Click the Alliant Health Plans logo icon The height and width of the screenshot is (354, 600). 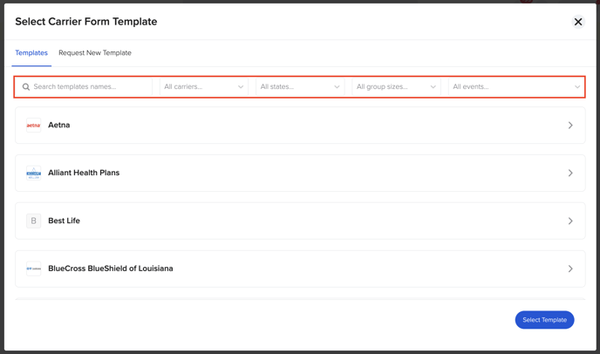(34, 173)
